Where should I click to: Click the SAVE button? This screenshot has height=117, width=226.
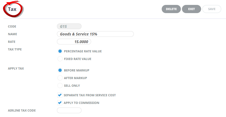212,9
